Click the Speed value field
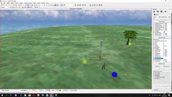This screenshot has width=172, height=97. pyautogui.click(x=56, y=90)
